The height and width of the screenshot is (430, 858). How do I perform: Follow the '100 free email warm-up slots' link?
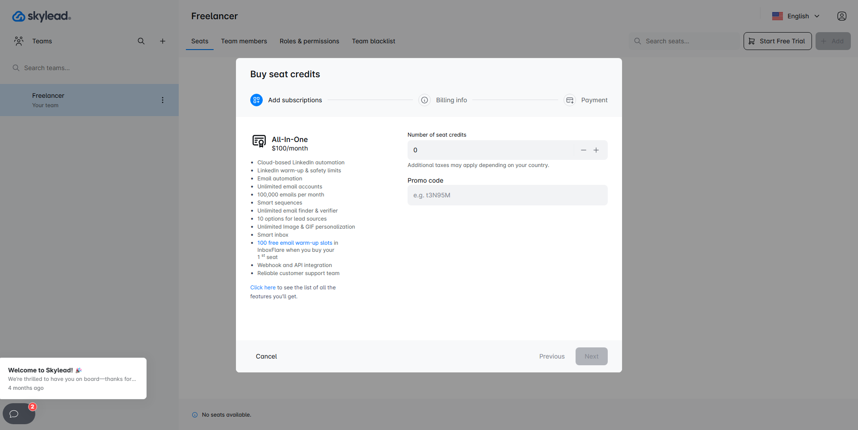(x=294, y=243)
